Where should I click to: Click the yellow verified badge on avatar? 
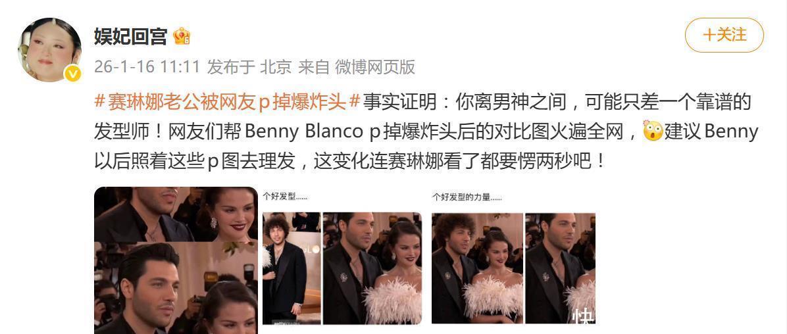pyautogui.click(x=73, y=74)
